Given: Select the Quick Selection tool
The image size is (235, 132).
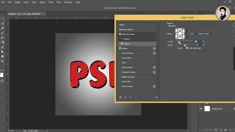Looking at the screenshot, I should click(2, 23).
